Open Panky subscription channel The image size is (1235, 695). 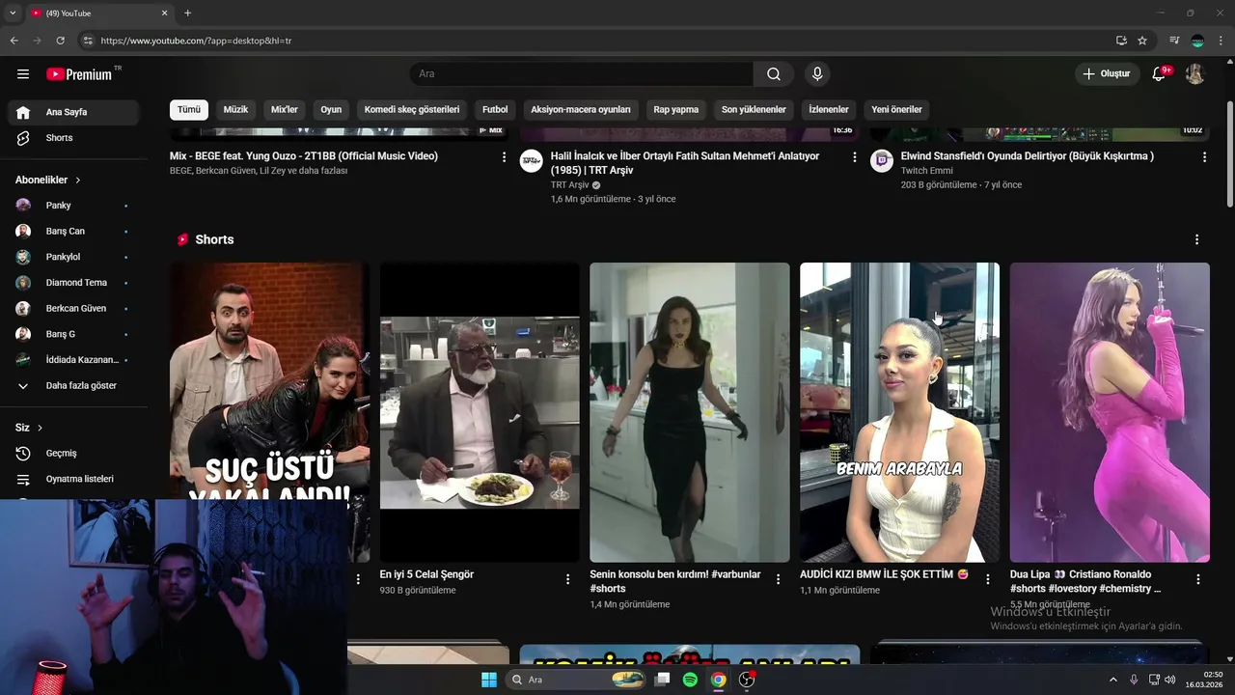coord(73,206)
